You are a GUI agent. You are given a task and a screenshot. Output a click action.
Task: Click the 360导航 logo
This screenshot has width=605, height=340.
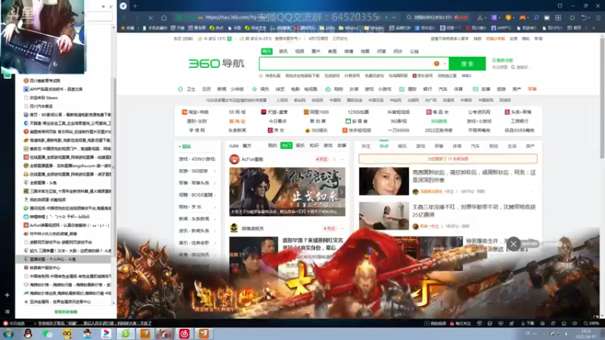coord(216,63)
